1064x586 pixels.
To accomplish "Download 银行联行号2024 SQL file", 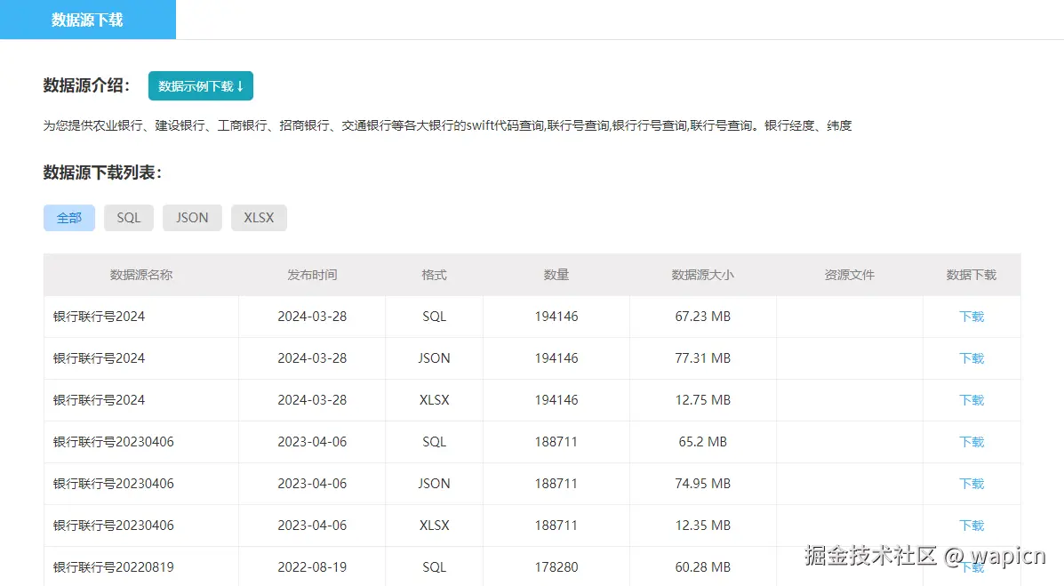I will tap(972, 316).
